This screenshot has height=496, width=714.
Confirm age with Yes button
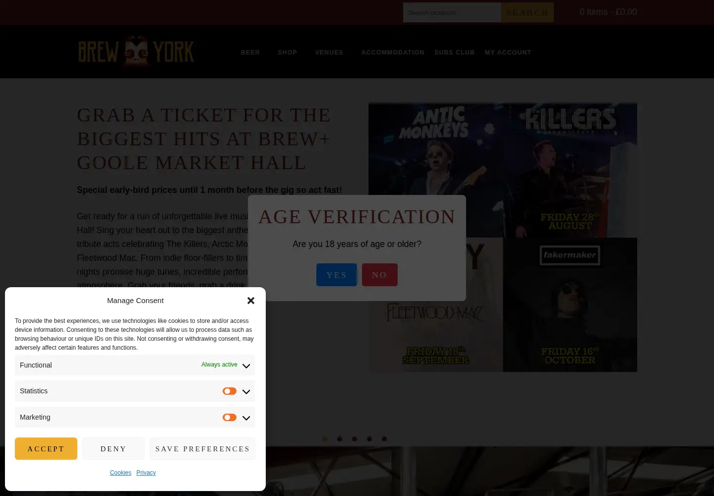click(x=337, y=275)
